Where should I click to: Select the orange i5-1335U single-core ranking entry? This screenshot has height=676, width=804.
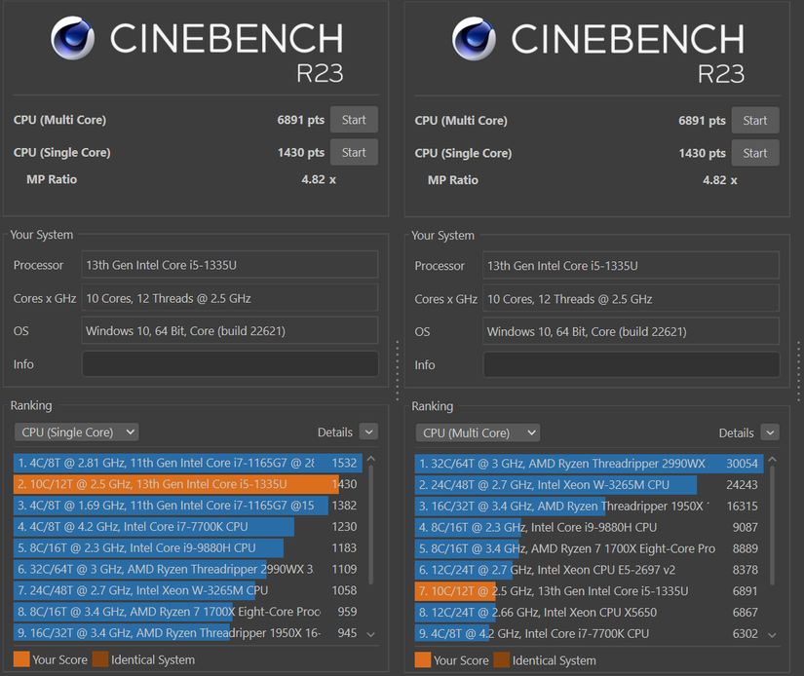pyautogui.click(x=175, y=484)
